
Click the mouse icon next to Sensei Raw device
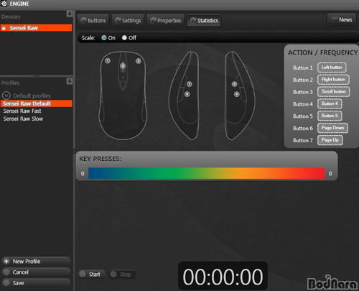(x=4, y=28)
